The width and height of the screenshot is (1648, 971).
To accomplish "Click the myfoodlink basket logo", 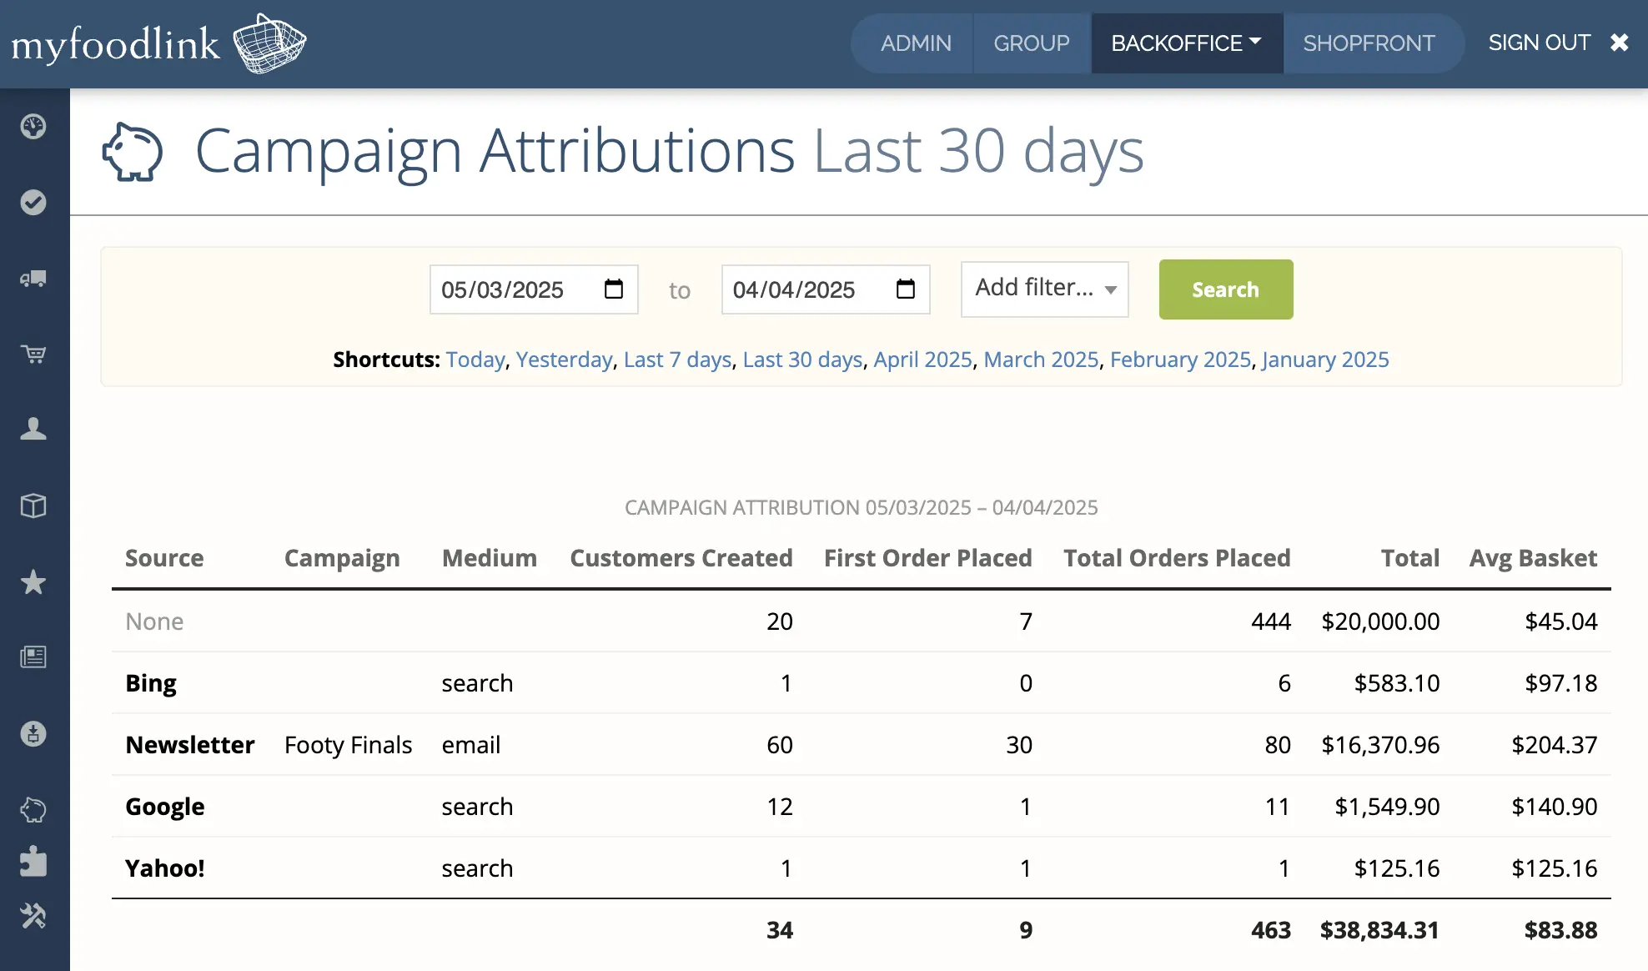I will pyautogui.click(x=158, y=43).
